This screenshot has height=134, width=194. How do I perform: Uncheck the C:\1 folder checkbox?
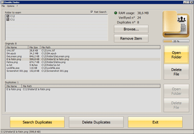tap(8, 20)
